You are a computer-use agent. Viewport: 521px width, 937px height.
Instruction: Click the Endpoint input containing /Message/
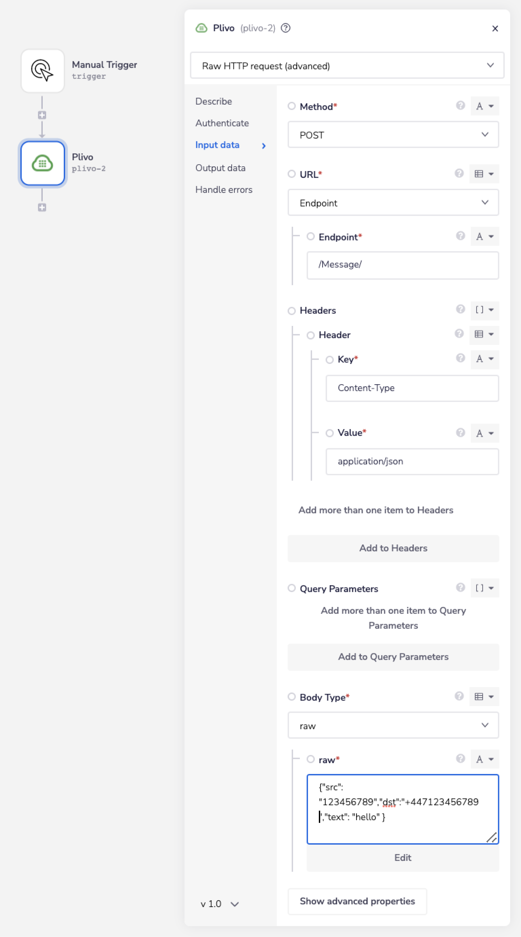click(402, 265)
